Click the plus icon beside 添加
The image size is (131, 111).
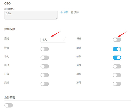(x=62, y=12)
